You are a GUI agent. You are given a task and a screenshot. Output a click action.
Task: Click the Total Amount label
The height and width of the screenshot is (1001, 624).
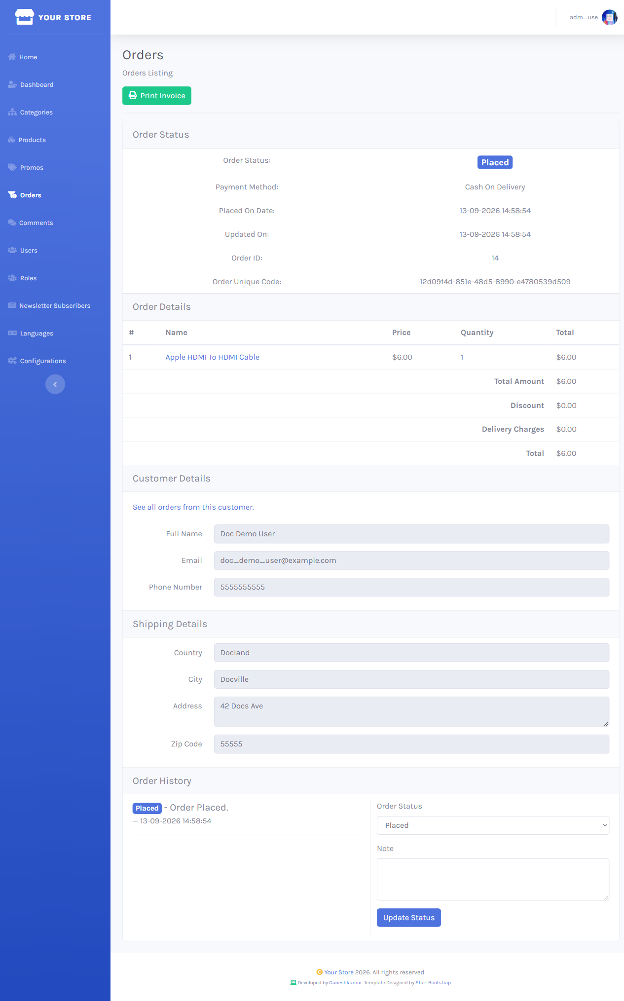pos(519,381)
